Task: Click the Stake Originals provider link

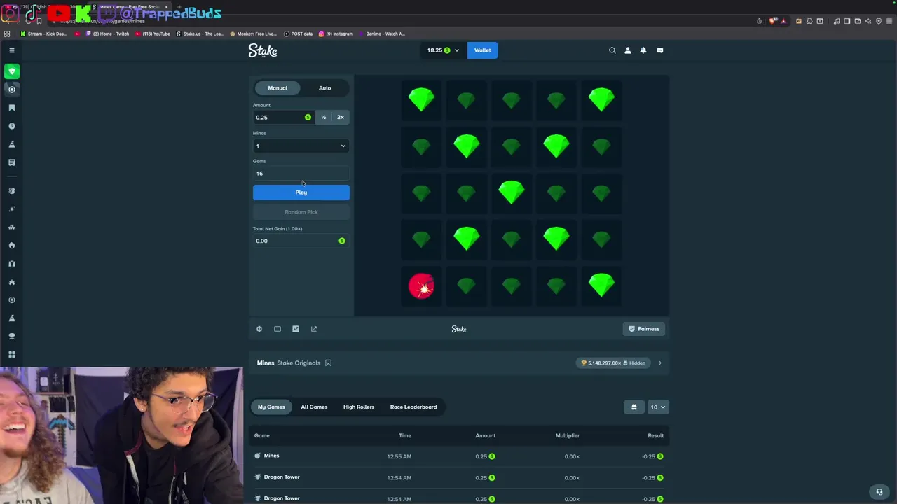Action: click(x=299, y=363)
